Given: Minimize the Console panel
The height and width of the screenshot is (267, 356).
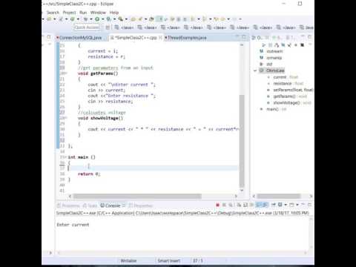Looking at the screenshot, I should click(x=303, y=204).
